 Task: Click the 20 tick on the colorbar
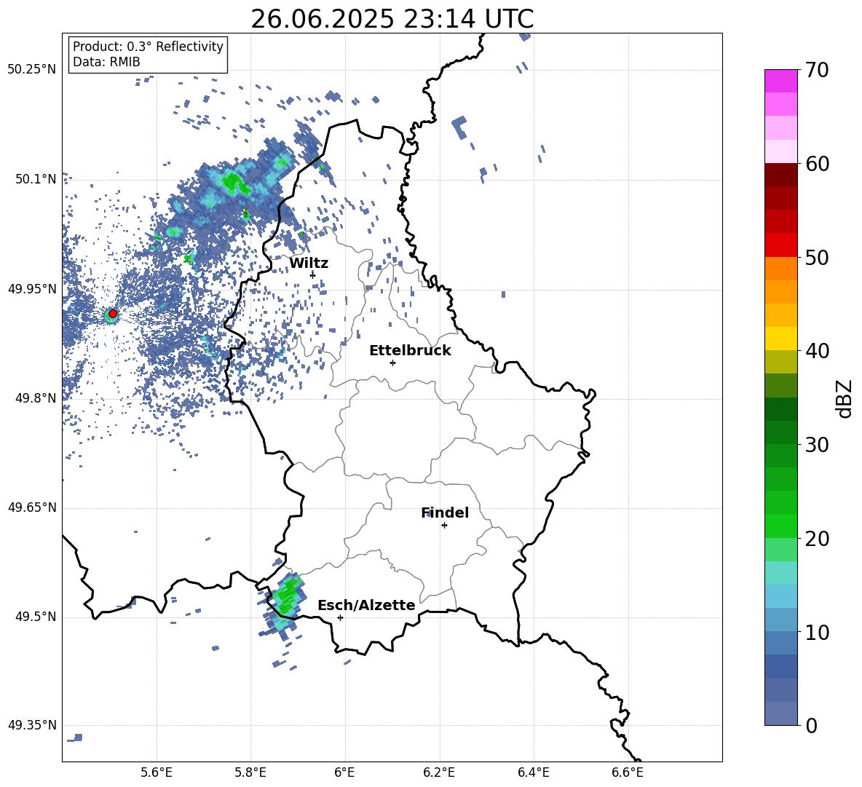817,539
